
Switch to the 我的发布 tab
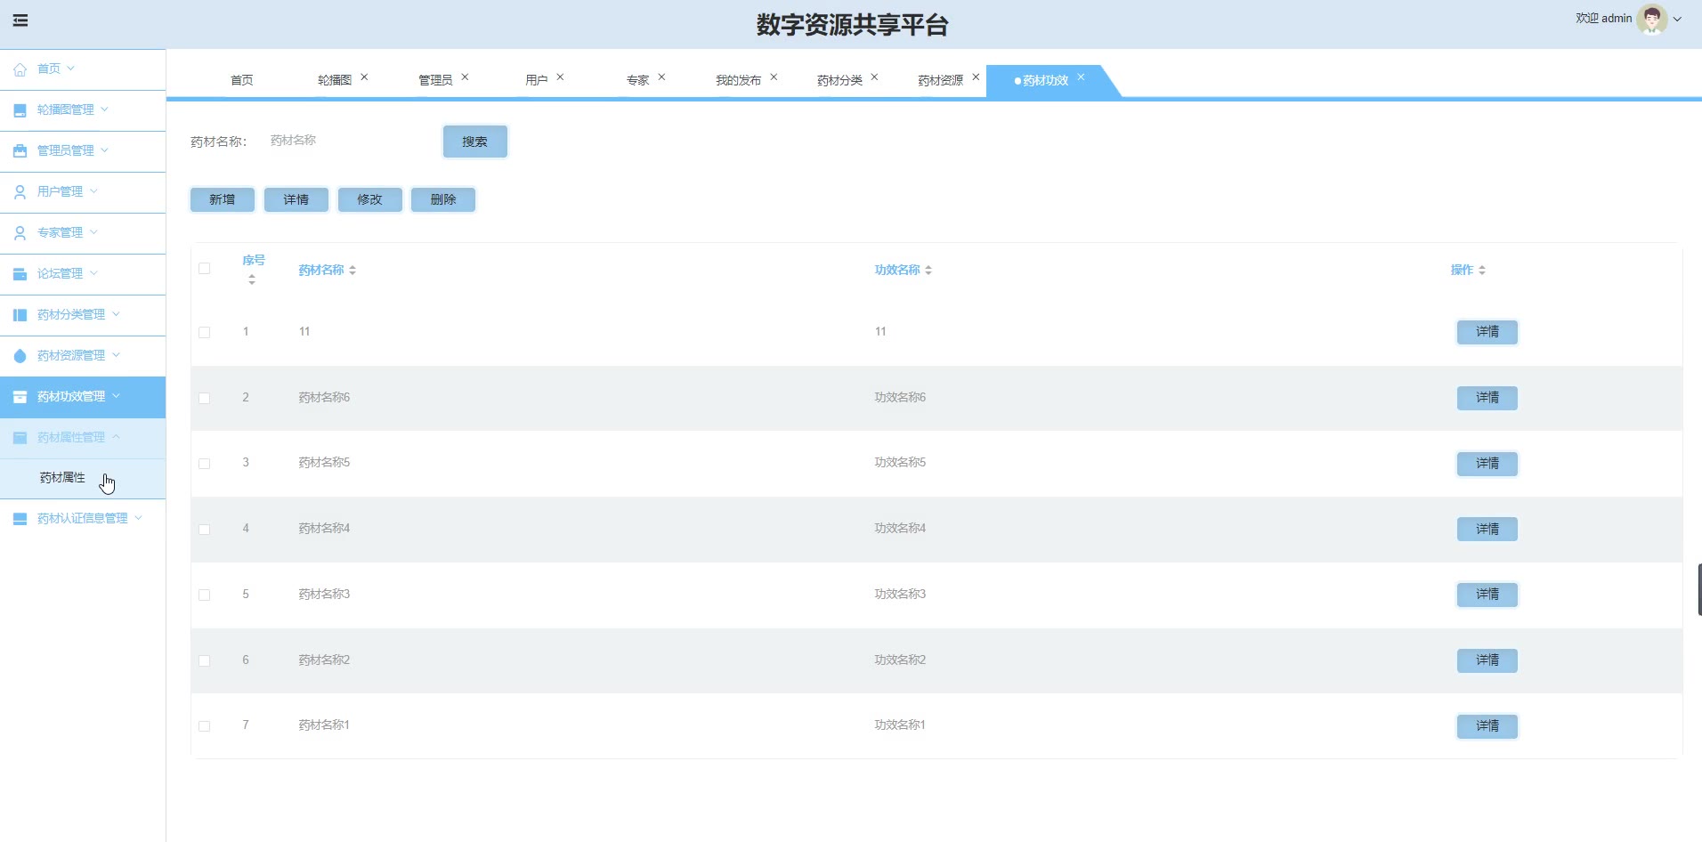pos(738,80)
